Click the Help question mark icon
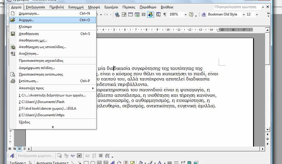 (x=191, y=14)
